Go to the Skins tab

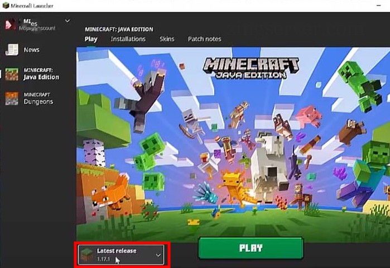click(167, 39)
